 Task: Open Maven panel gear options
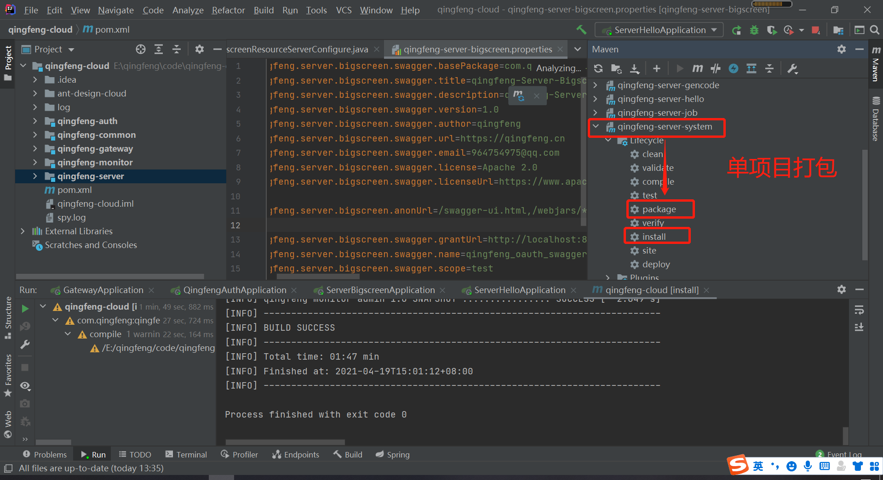842,49
